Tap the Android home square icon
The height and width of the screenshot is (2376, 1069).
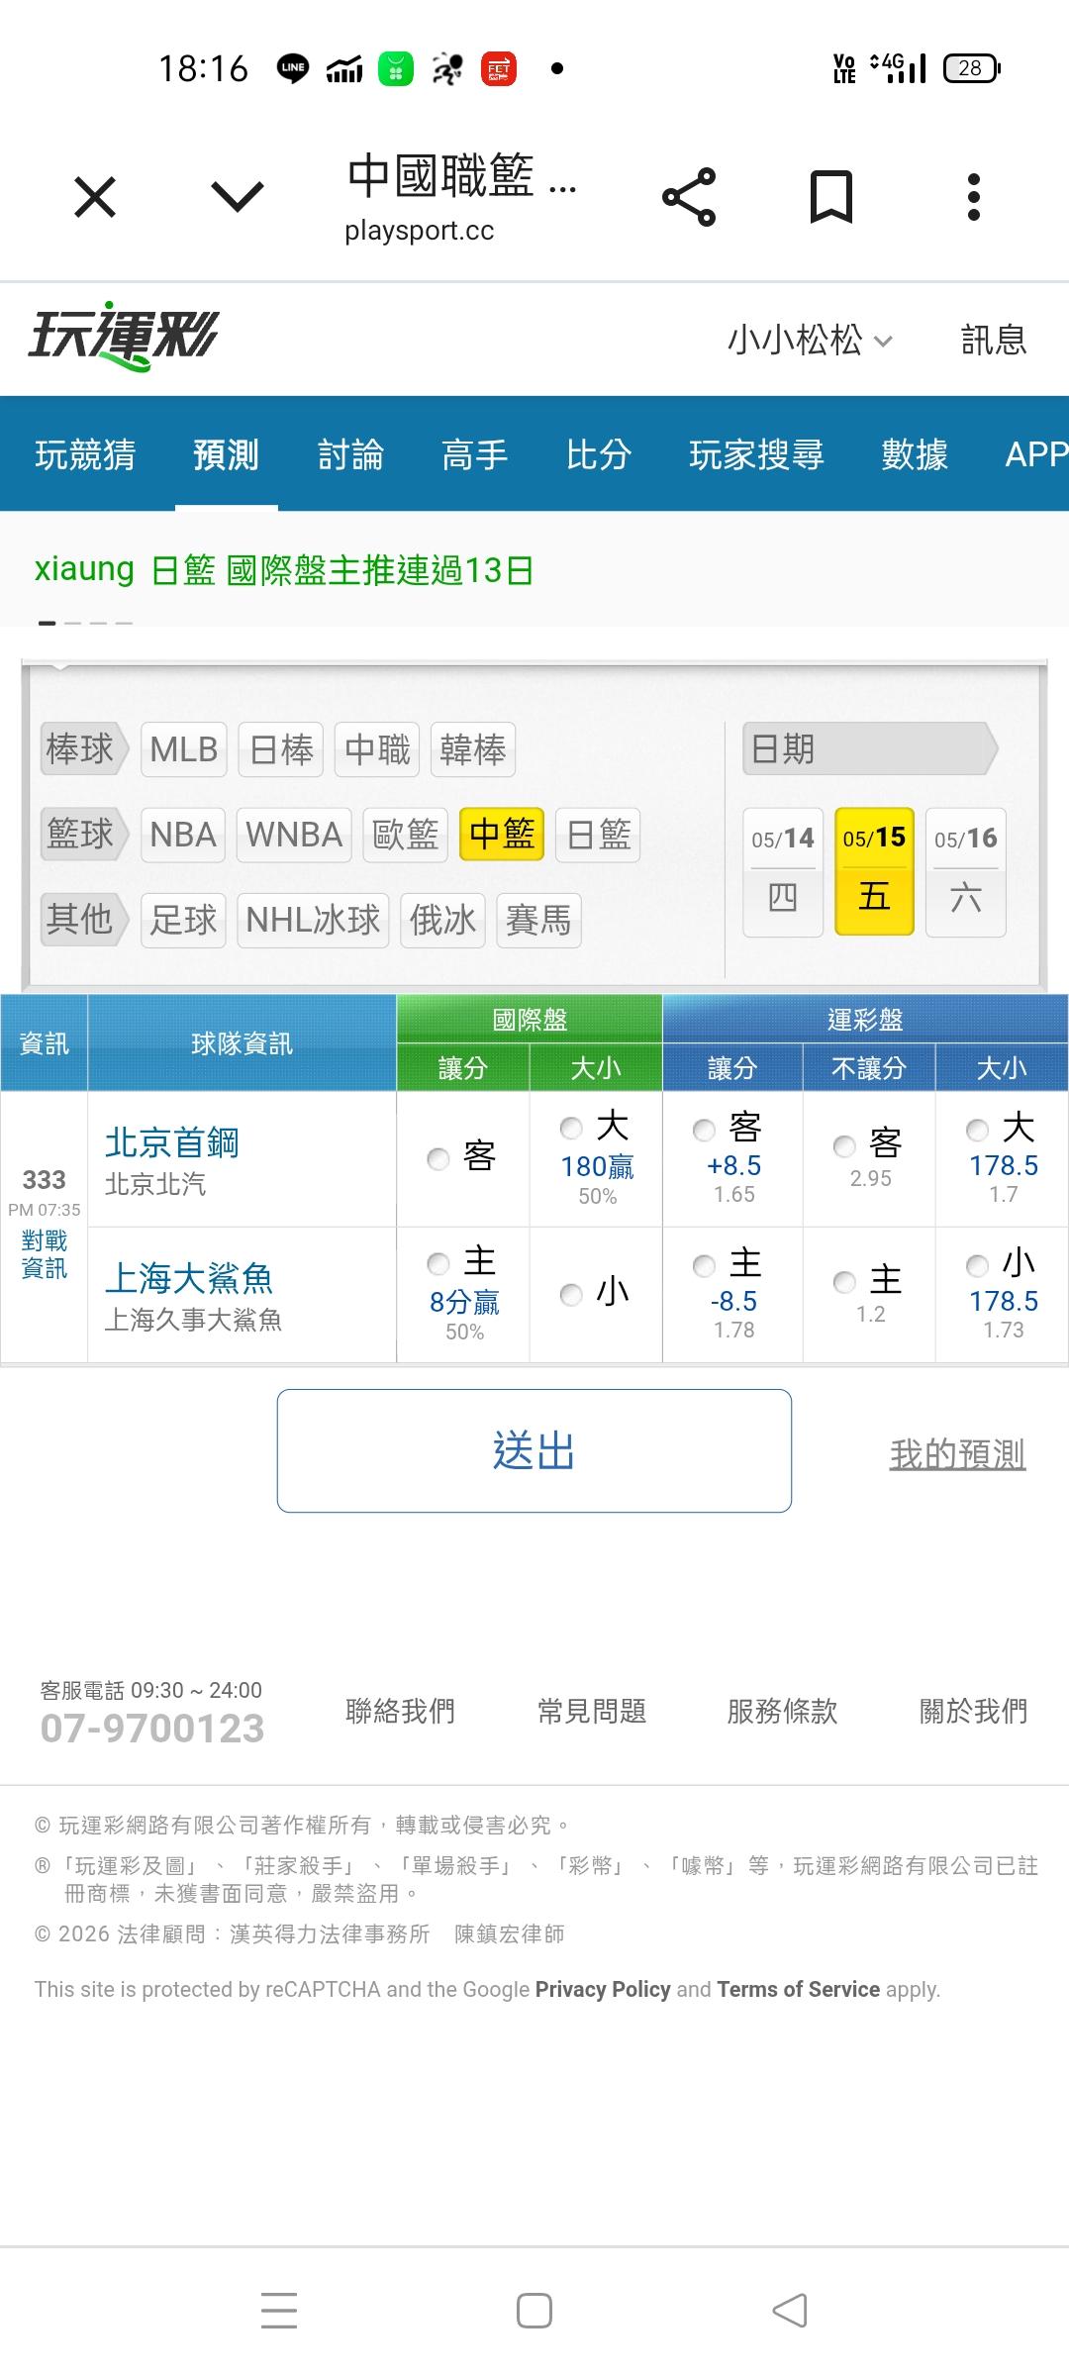[534, 2311]
